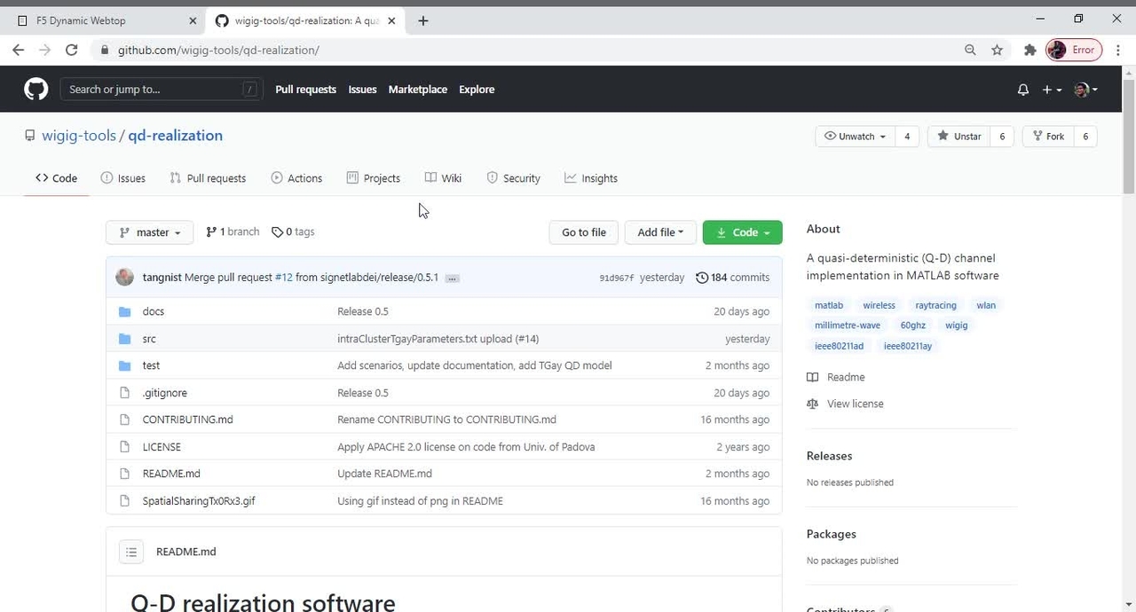Open CONTRIBUTING.md file

187,420
